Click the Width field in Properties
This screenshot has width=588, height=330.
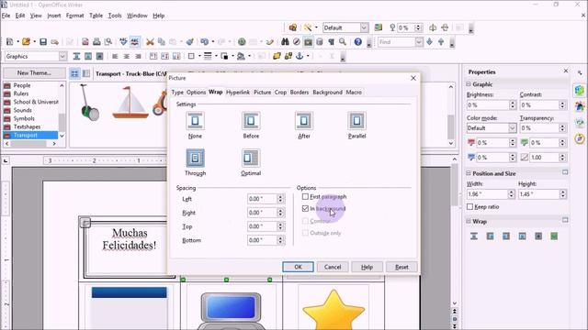[487, 194]
